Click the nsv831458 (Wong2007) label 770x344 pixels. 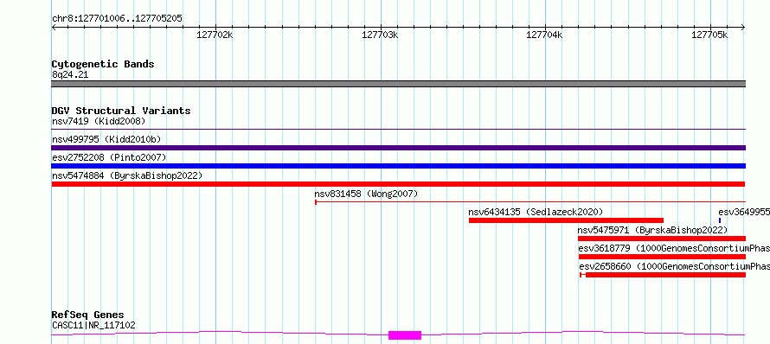click(x=366, y=194)
